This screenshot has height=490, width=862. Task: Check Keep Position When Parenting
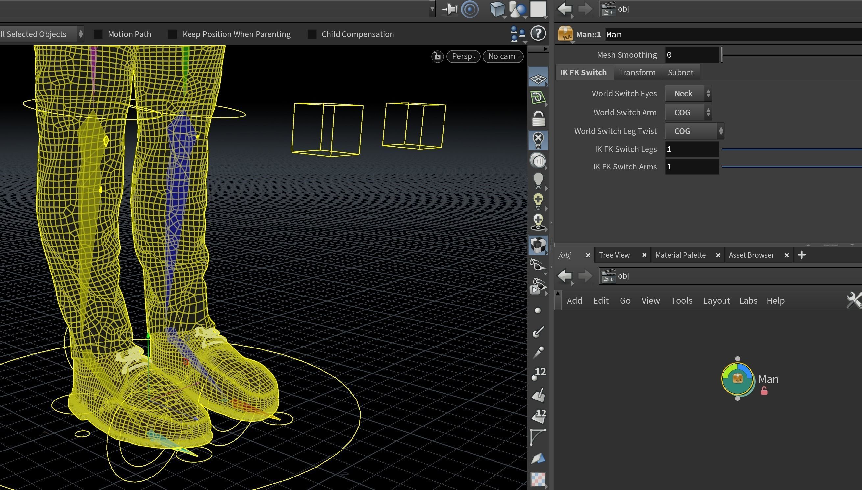(173, 34)
